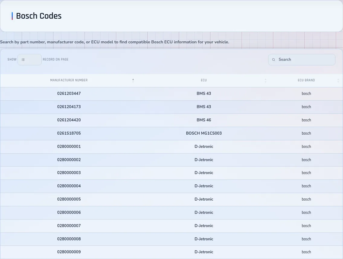The width and height of the screenshot is (343, 259).
Task: Select the 0280000005 cell
Action: pyautogui.click(x=69, y=199)
